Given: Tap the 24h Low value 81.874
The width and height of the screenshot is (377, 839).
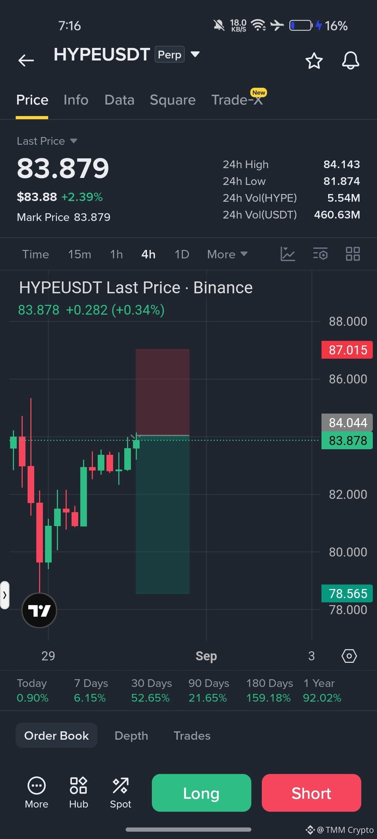Looking at the screenshot, I should [341, 181].
